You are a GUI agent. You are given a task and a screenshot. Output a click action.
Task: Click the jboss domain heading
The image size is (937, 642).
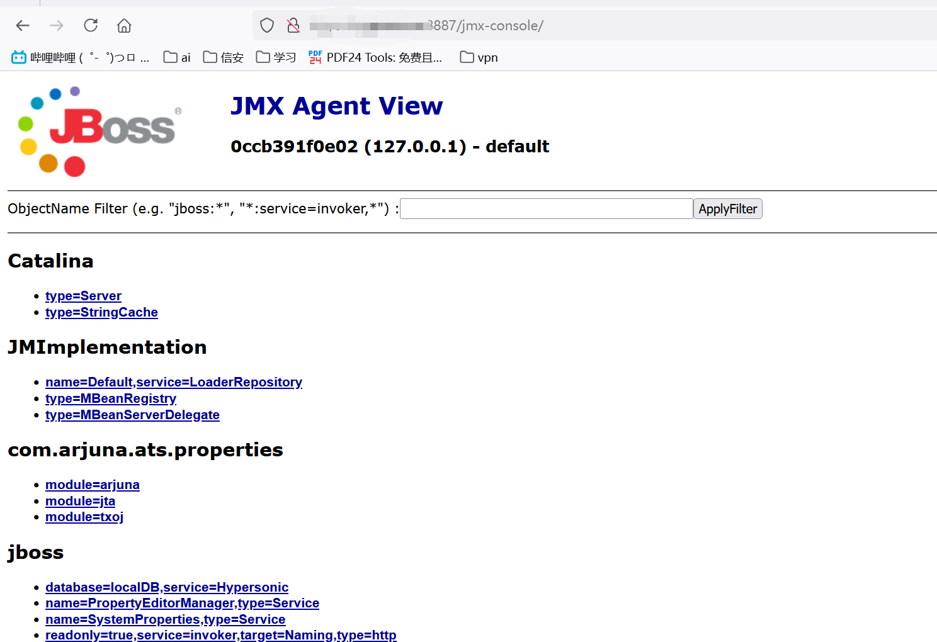pyautogui.click(x=35, y=553)
